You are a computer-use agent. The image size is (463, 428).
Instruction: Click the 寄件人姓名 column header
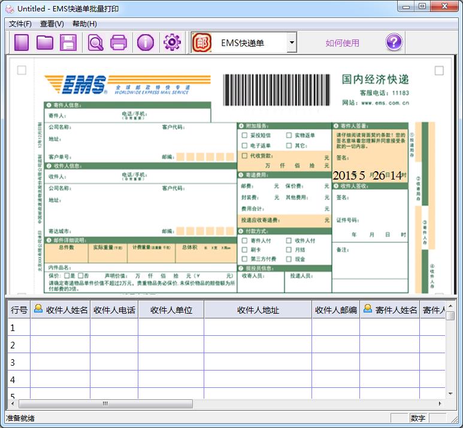[x=389, y=309]
